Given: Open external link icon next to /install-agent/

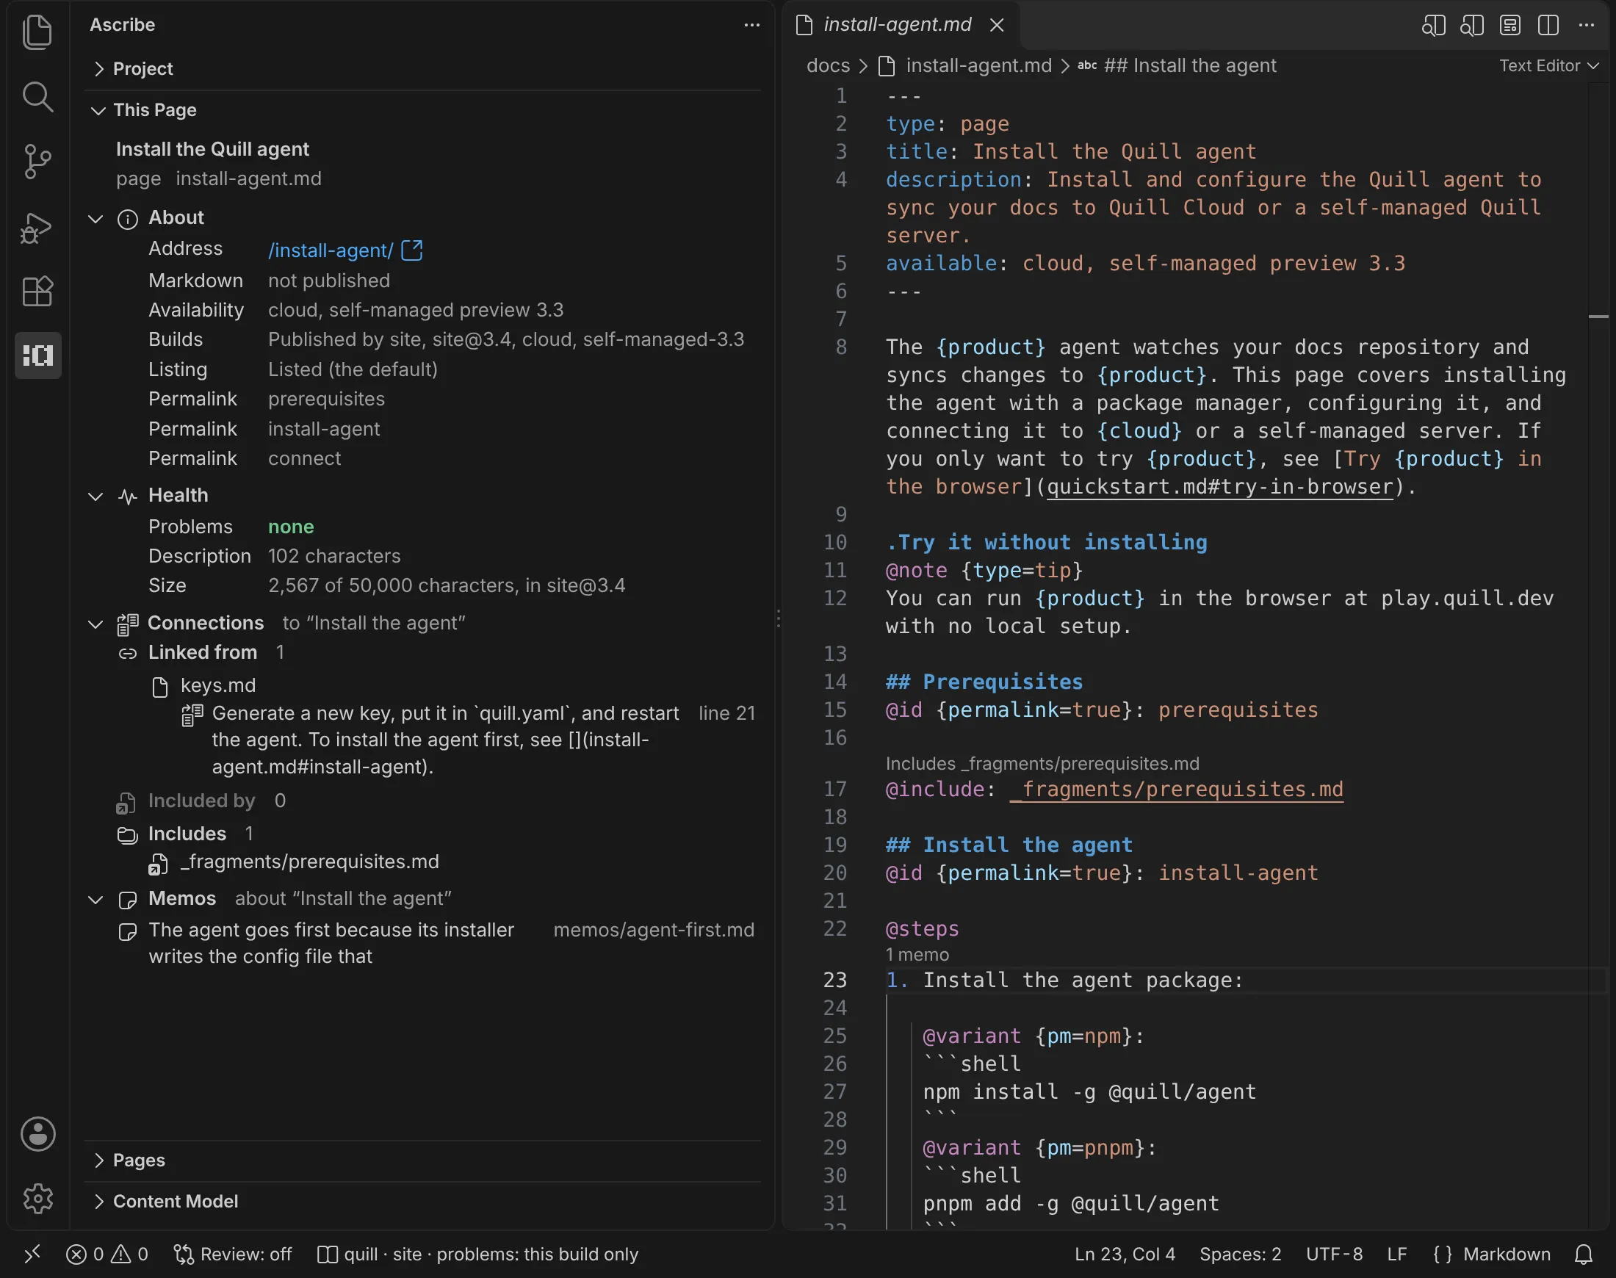Looking at the screenshot, I should tap(412, 250).
